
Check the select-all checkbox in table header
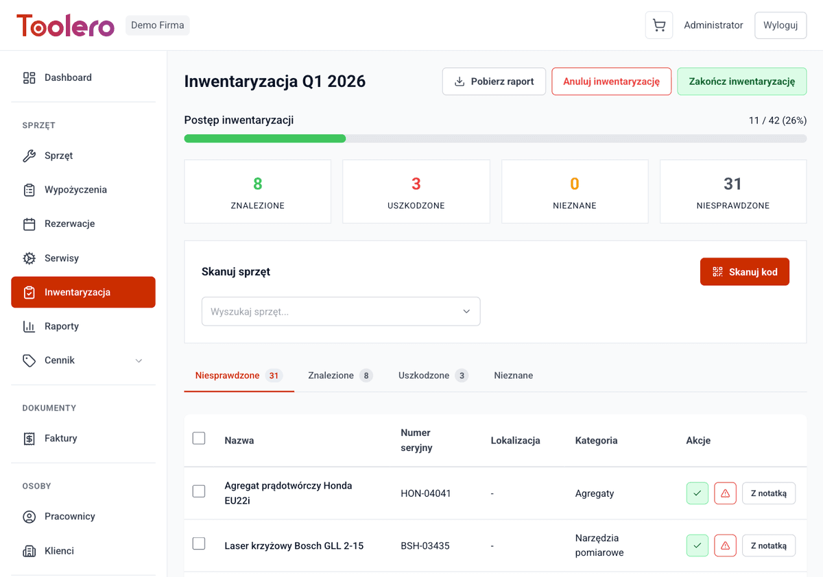pos(199,439)
